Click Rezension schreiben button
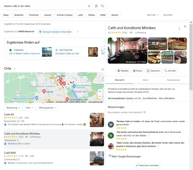The width and height of the screenshot is (193, 170). 147,165
